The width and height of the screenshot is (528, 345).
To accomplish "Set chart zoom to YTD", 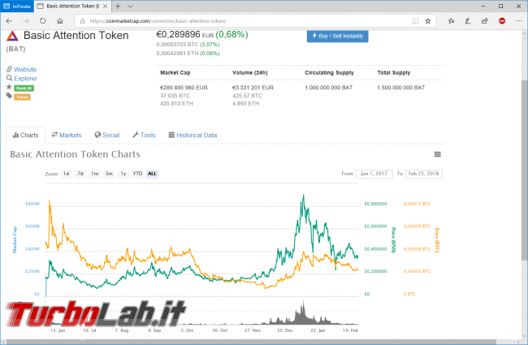I will (137, 174).
